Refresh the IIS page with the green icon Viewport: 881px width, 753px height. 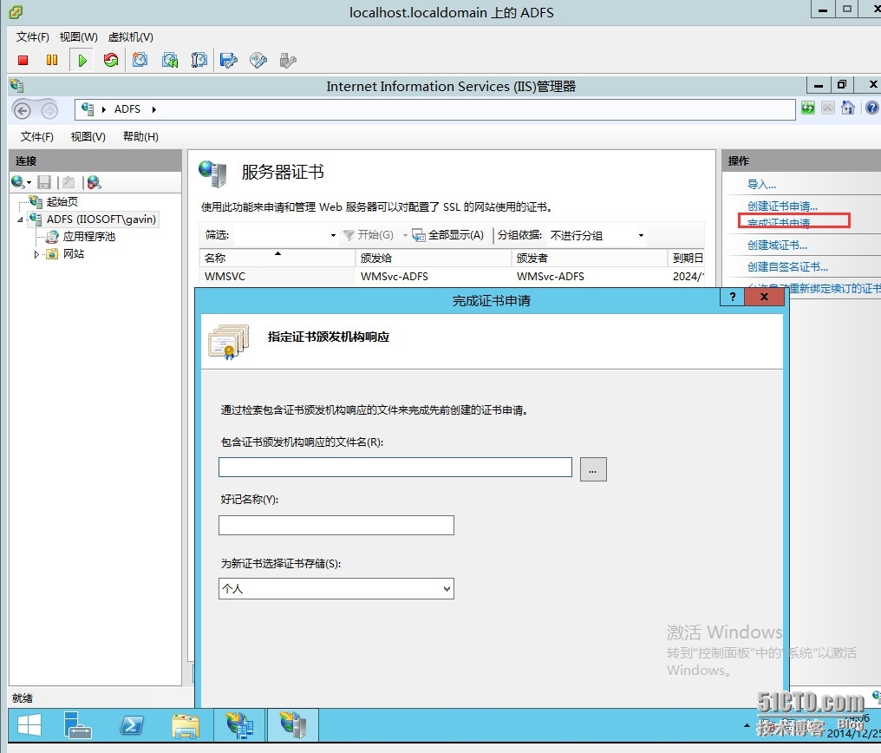tap(808, 108)
